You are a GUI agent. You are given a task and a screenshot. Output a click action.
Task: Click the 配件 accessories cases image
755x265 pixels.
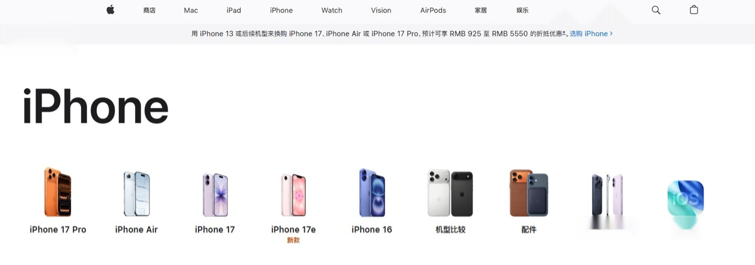pyautogui.click(x=529, y=193)
